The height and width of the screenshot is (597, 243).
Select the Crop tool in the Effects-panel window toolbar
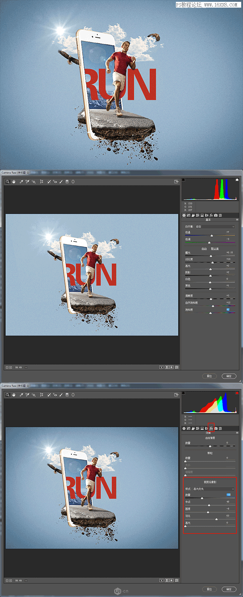click(x=41, y=395)
